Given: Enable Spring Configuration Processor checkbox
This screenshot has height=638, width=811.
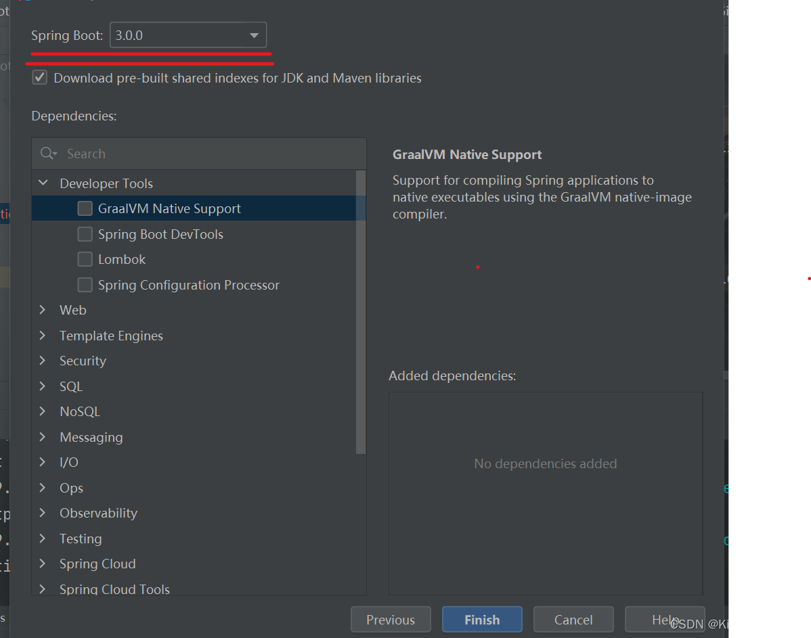Looking at the screenshot, I should (x=85, y=285).
